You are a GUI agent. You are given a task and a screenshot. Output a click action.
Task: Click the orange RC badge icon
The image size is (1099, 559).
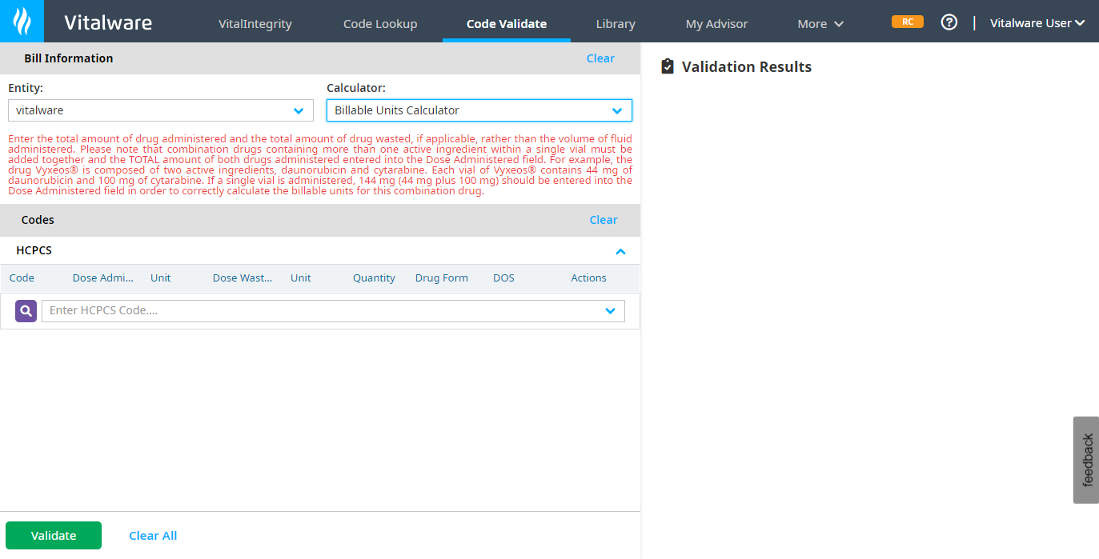point(907,22)
